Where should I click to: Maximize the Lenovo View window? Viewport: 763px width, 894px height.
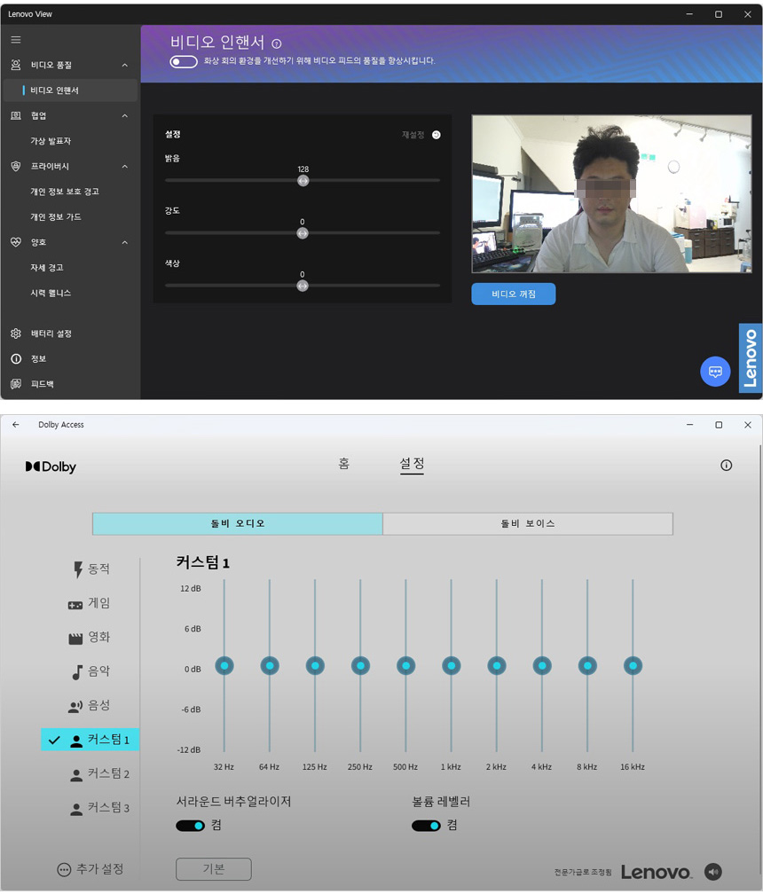coord(719,14)
